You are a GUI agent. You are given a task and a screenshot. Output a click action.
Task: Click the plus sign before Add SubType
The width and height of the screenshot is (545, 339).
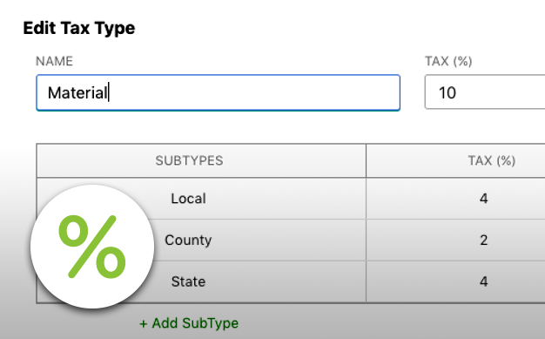(143, 323)
